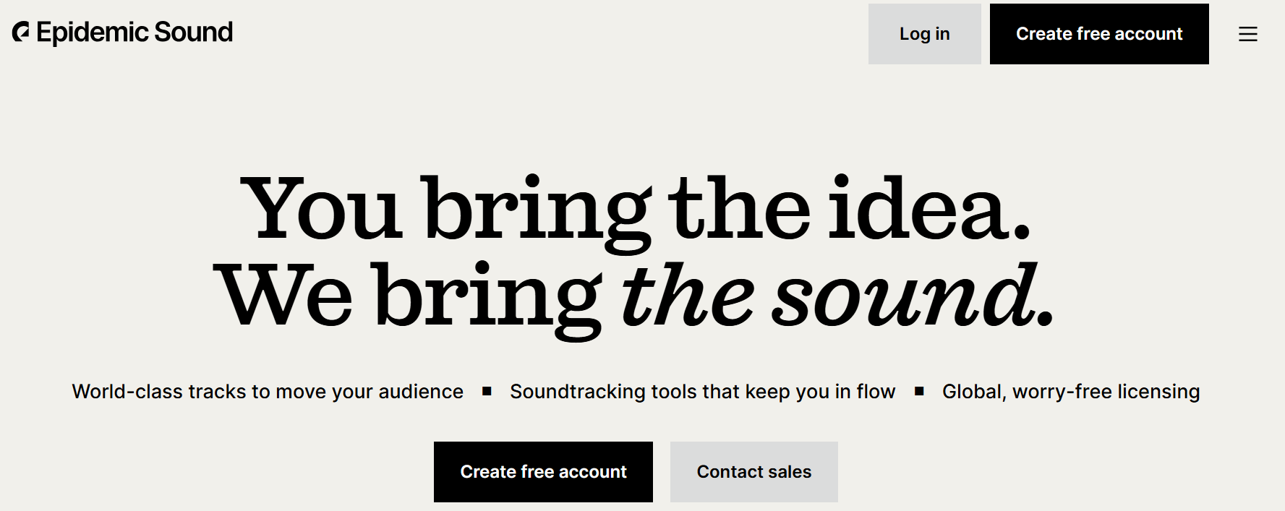Click "Soundtracking tools that keep you in flow"

click(702, 392)
